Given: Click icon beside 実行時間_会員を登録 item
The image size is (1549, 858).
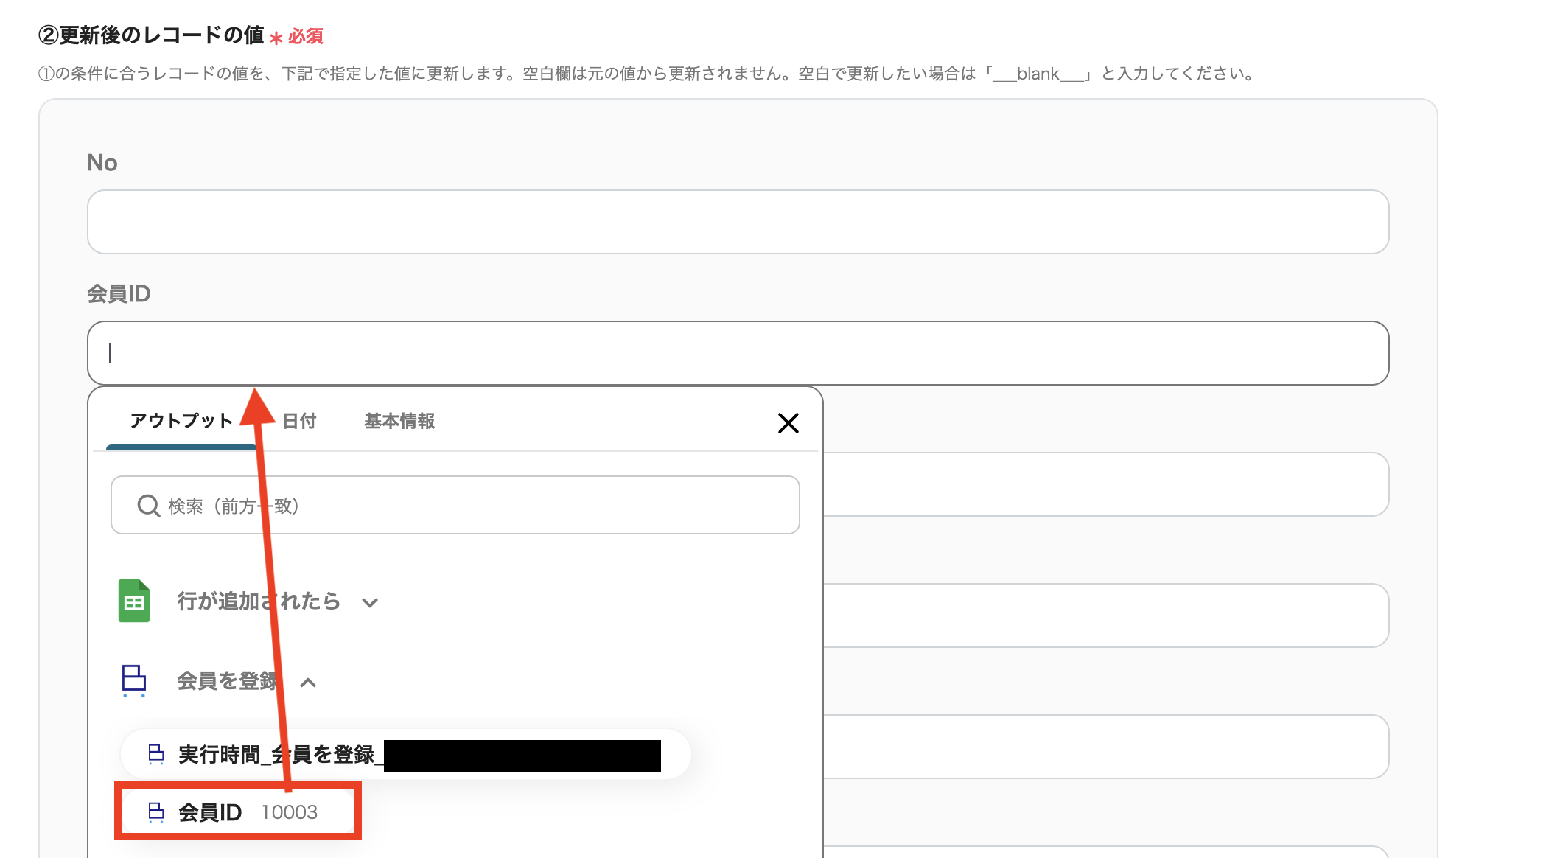Looking at the screenshot, I should (x=156, y=754).
